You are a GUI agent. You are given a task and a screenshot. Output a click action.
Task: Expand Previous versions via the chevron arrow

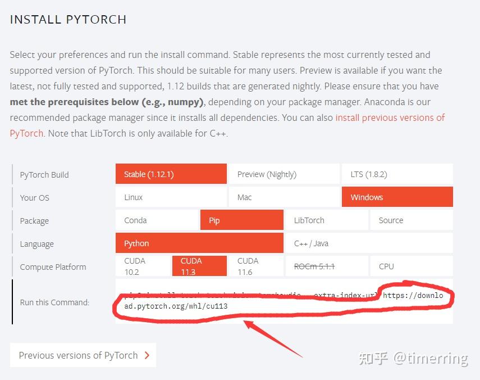146,355
